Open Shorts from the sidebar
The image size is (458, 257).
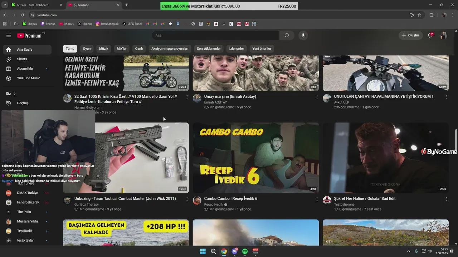[27, 59]
